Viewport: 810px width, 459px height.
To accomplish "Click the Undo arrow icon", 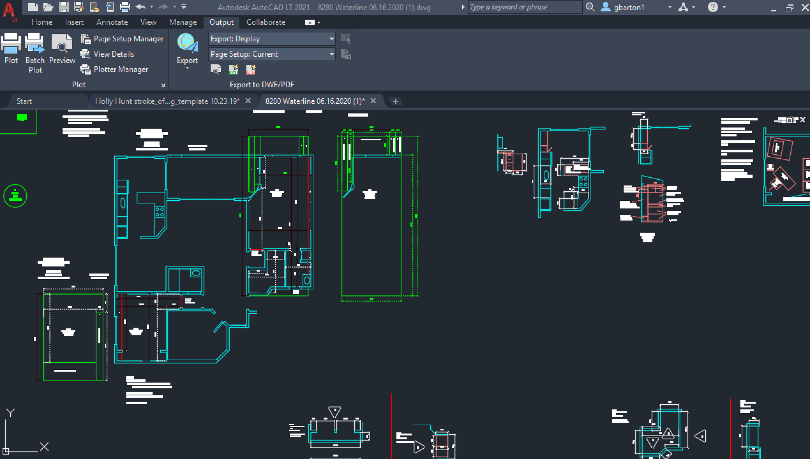I will 141,7.
